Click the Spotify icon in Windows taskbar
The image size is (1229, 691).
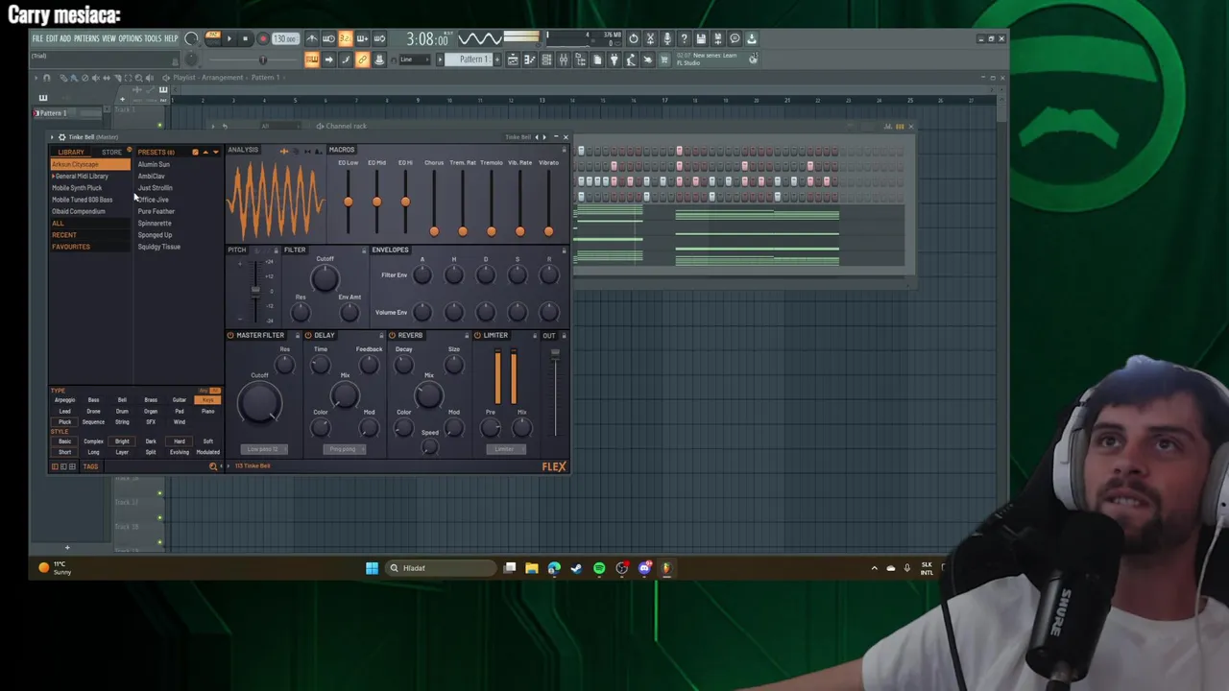tap(599, 568)
